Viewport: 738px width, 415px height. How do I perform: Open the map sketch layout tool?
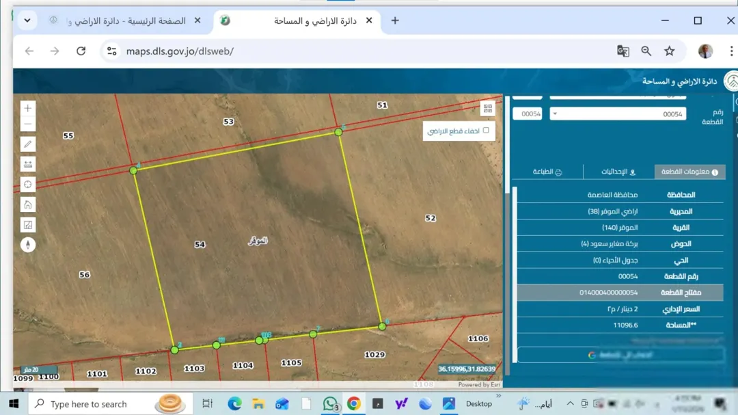(28, 225)
